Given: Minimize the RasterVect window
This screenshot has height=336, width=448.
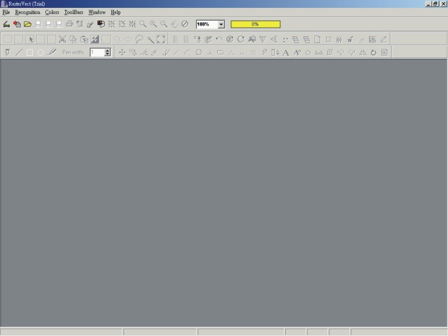Looking at the screenshot, I should (428, 4).
